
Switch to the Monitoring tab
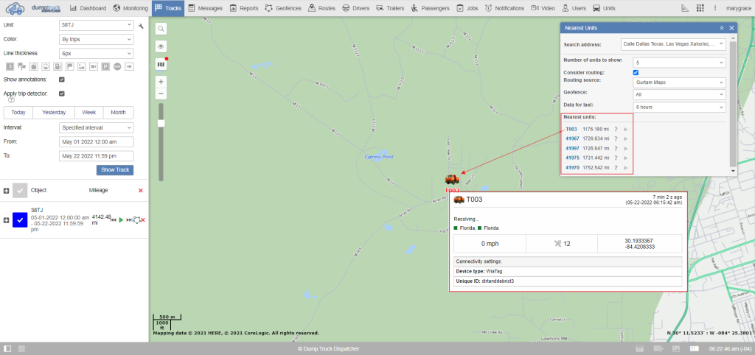tap(131, 9)
